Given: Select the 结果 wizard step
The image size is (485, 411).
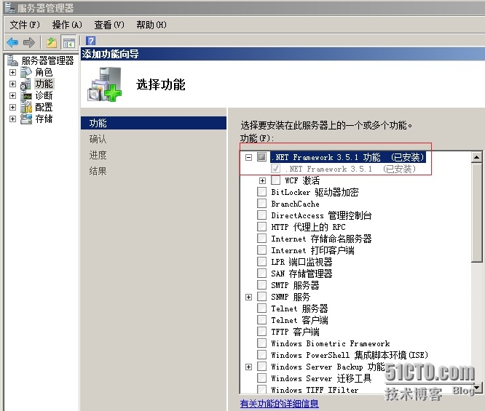Looking at the screenshot, I should click(x=98, y=171).
